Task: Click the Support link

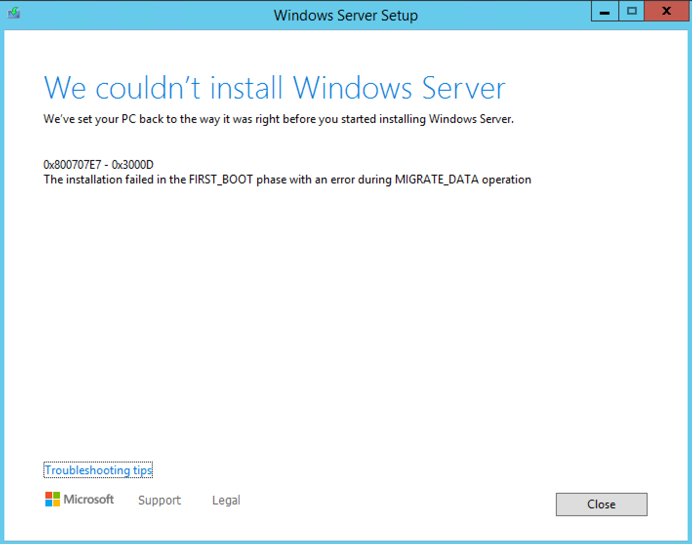Action: coord(160,500)
